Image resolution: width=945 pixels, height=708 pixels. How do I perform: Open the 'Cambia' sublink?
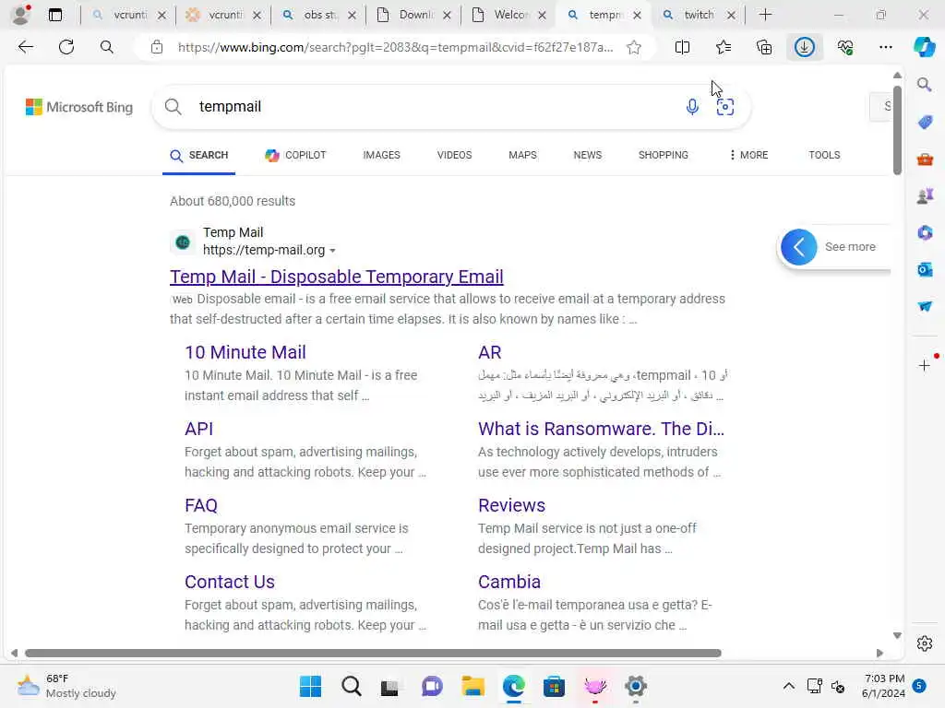pos(509,582)
